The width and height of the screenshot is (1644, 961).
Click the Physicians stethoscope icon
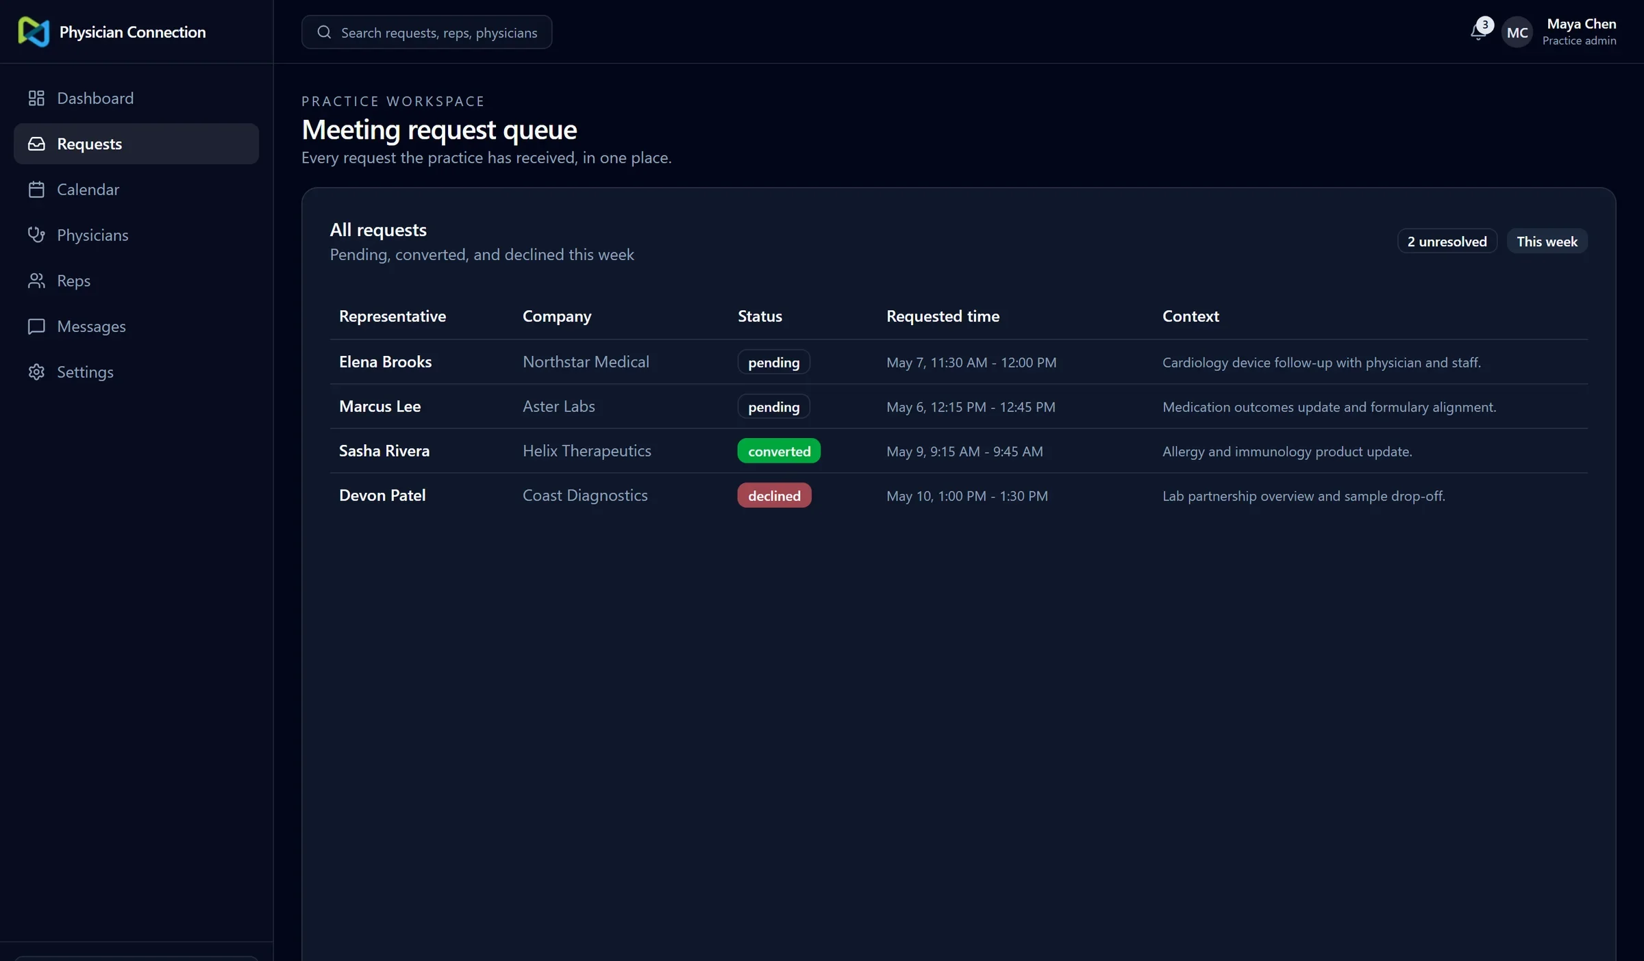point(36,235)
